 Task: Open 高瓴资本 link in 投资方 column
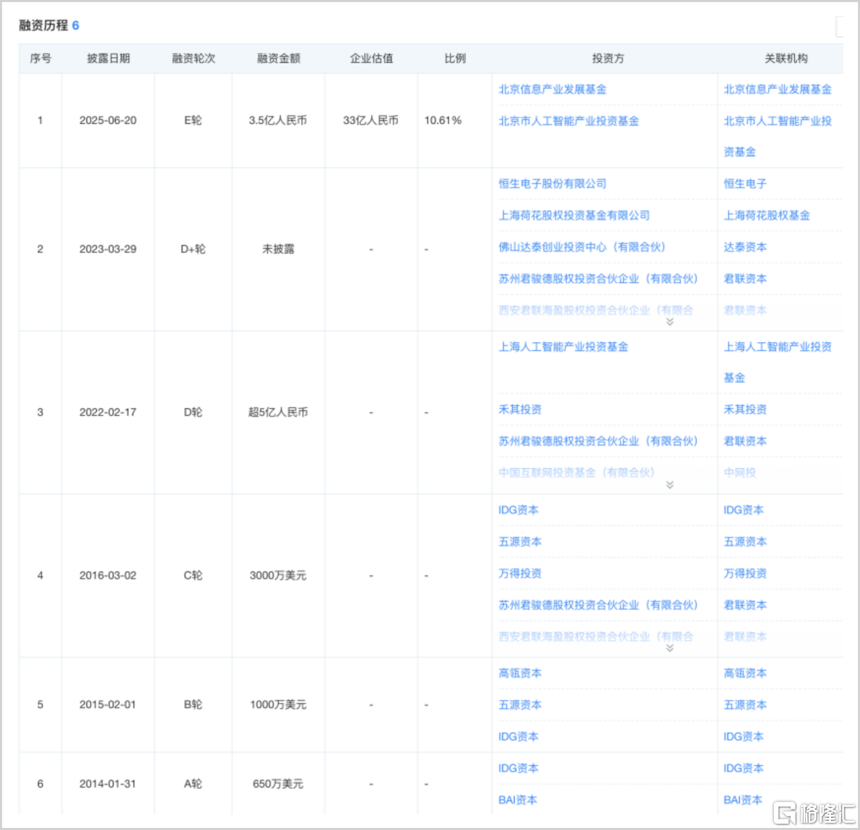[x=520, y=673]
